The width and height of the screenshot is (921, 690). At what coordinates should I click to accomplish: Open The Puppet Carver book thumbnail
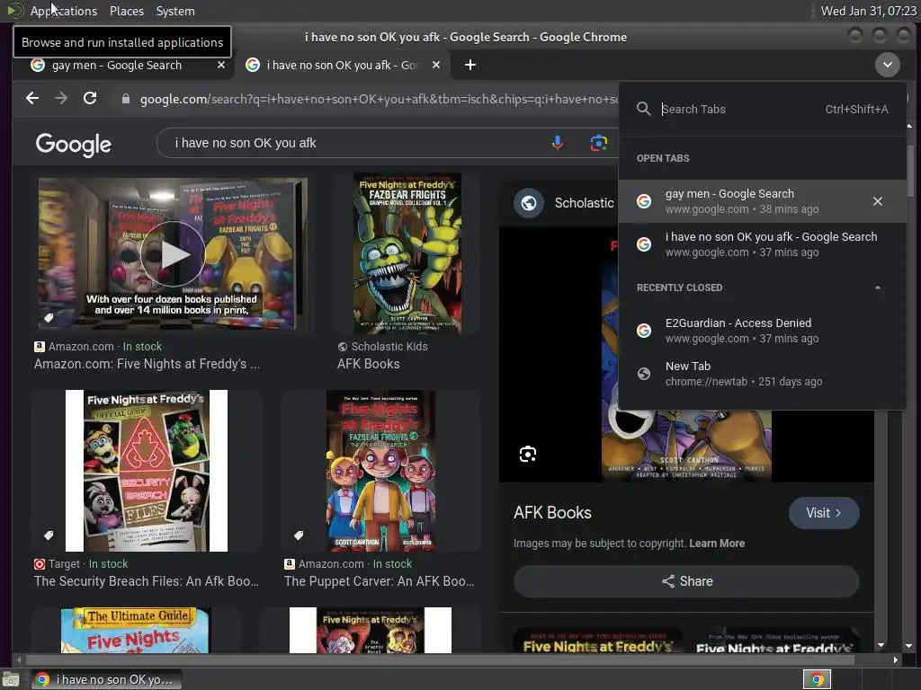pyautogui.click(x=380, y=471)
